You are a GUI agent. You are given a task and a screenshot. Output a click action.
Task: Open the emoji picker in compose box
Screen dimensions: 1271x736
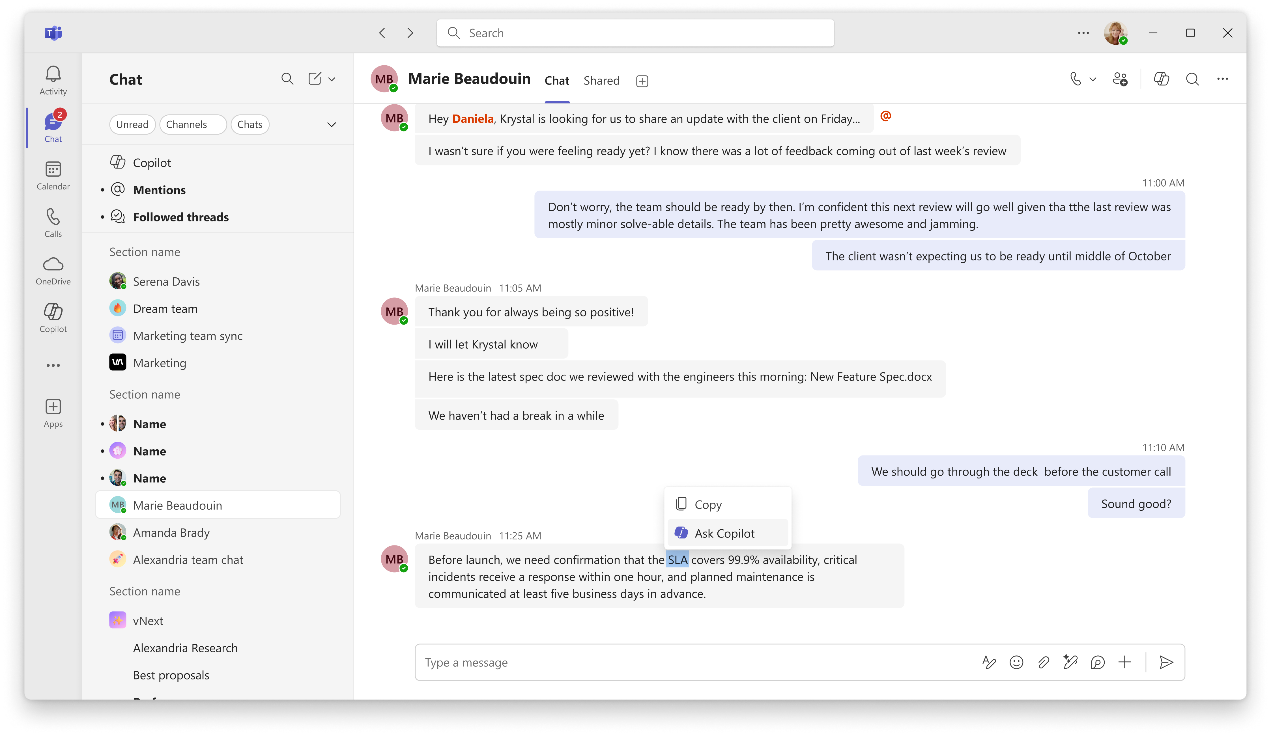(1016, 662)
